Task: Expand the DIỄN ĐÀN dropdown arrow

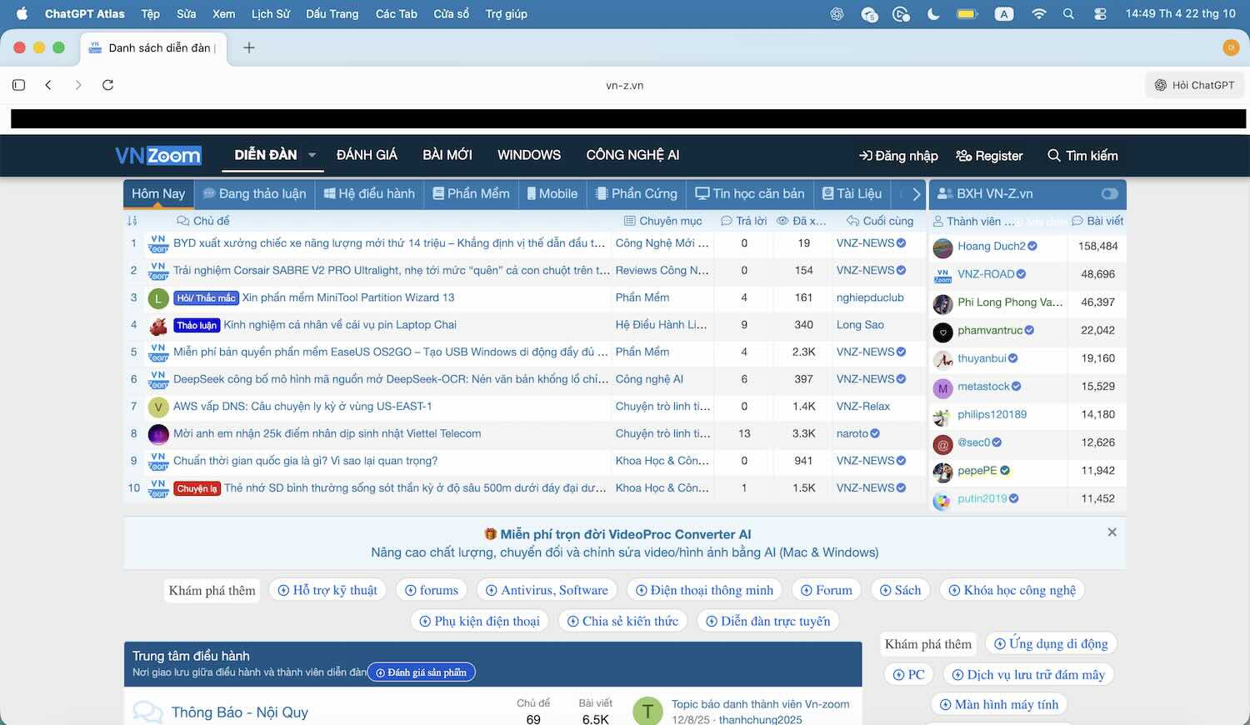Action: 312,155
